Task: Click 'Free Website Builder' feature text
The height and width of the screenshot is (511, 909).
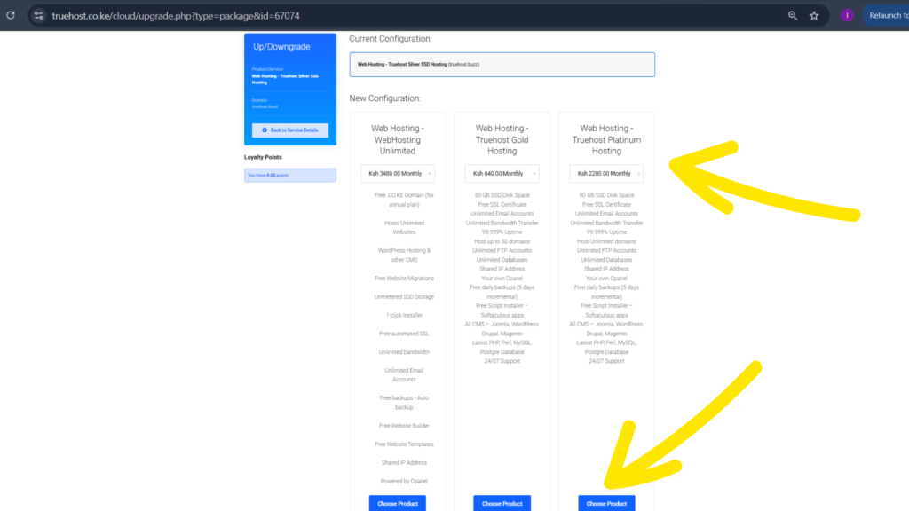Action: click(x=404, y=426)
